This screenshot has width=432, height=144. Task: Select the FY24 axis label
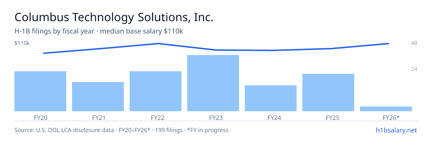[x=271, y=117]
